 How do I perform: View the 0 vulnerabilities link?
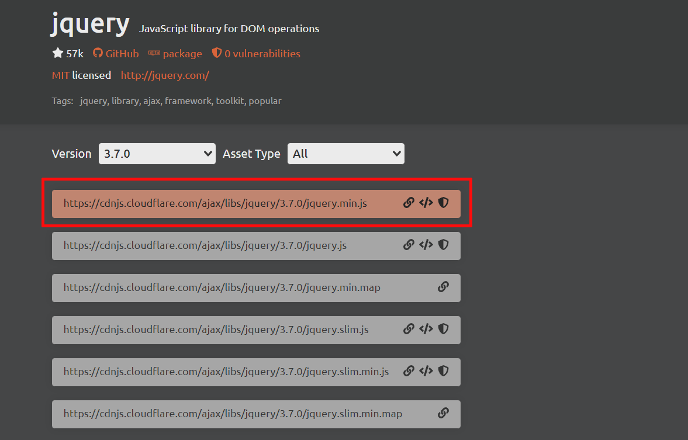click(256, 54)
